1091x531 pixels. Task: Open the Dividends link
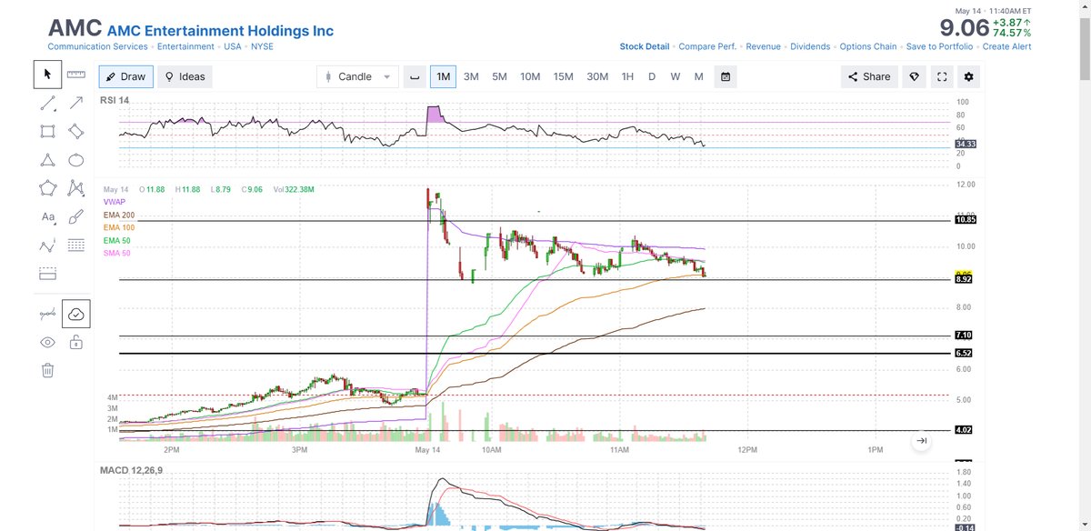click(x=810, y=46)
